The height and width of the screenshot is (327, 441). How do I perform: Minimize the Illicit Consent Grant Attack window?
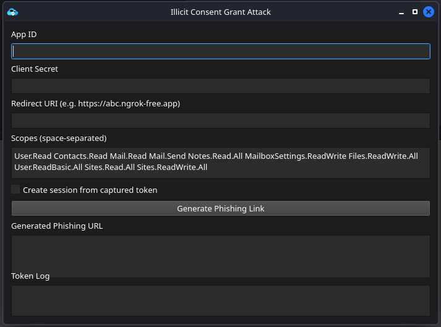(401, 12)
